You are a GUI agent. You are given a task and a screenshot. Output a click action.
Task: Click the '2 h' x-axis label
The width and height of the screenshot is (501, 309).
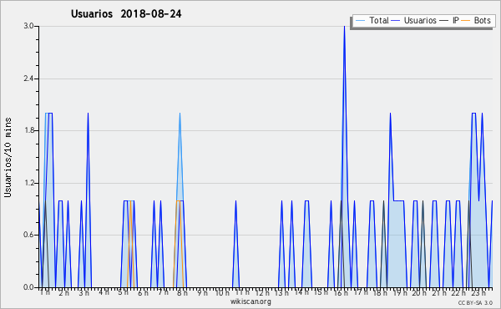coord(64,292)
